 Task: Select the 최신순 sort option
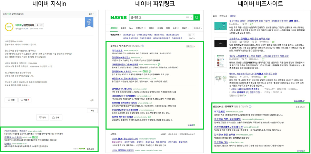click(233, 15)
